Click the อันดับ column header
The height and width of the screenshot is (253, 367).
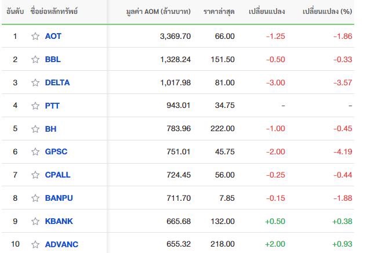[x=15, y=12]
